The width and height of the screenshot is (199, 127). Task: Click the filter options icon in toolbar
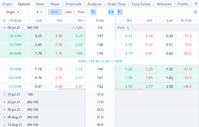[93, 12]
